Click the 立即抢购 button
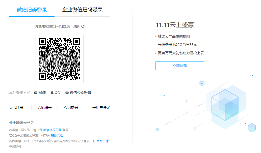 (180, 66)
